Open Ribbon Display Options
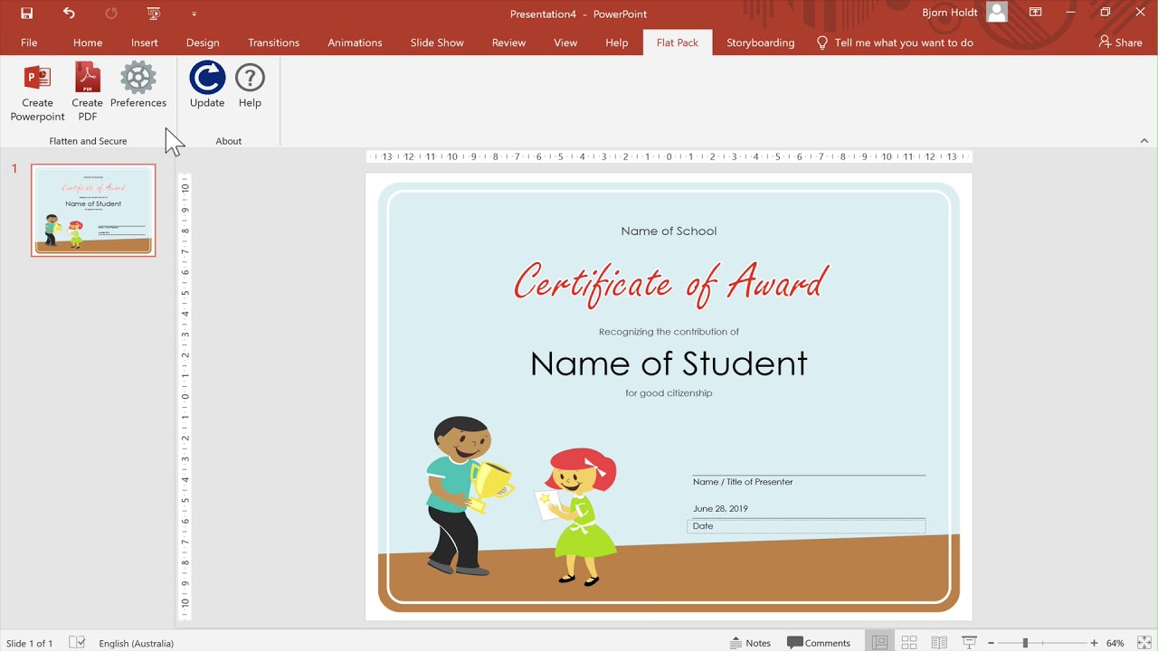Screen dimensions: 1158x651 pos(1036,13)
